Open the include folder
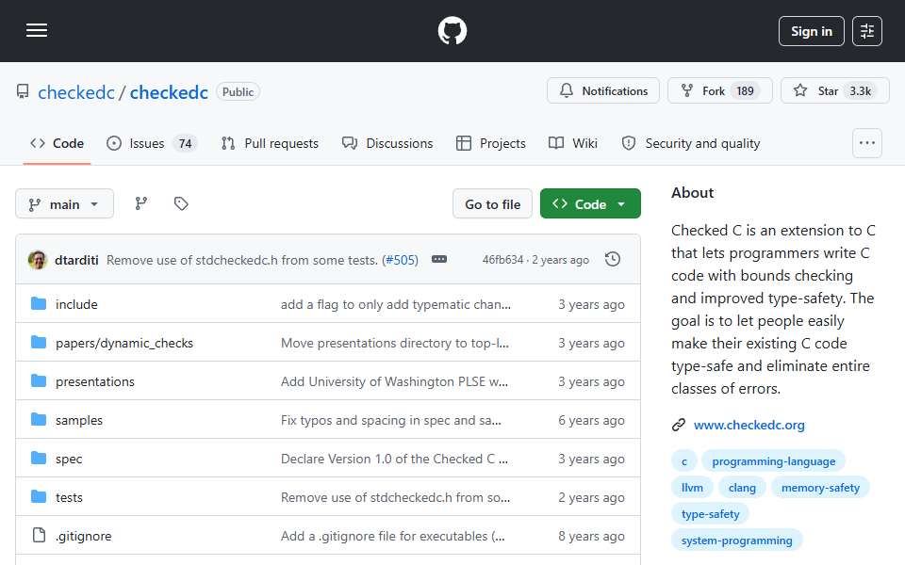Screen dimensions: 905x565 coord(76,304)
